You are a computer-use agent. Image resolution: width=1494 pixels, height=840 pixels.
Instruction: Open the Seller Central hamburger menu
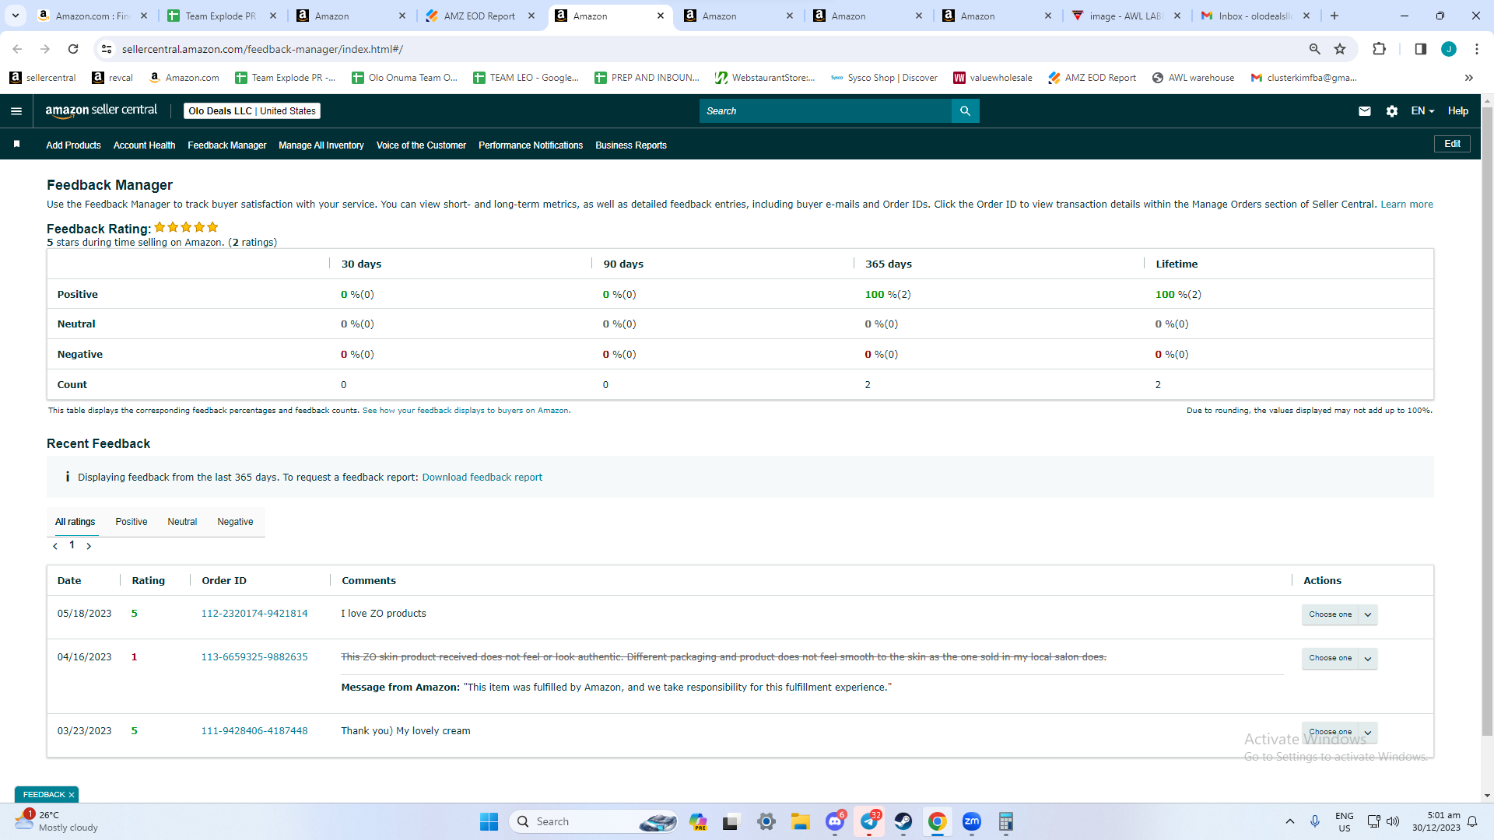pyautogui.click(x=16, y=111)
